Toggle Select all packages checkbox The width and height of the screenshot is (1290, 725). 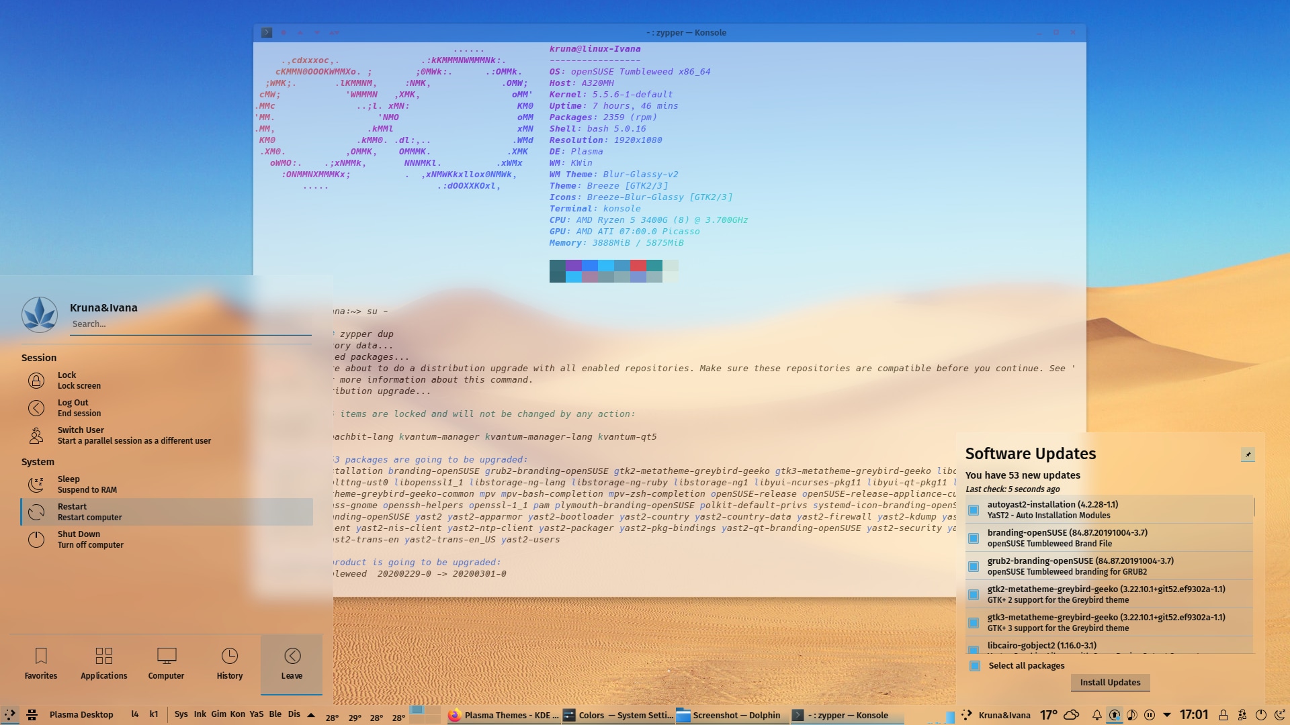coord(975,666)
